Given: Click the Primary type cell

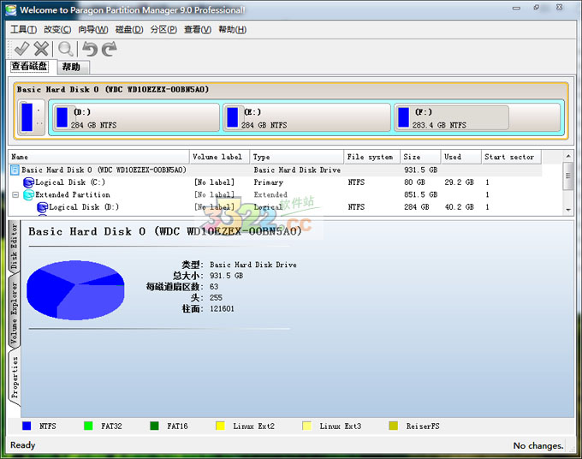Looking at the screenshot, I should [x=269, y=182].
